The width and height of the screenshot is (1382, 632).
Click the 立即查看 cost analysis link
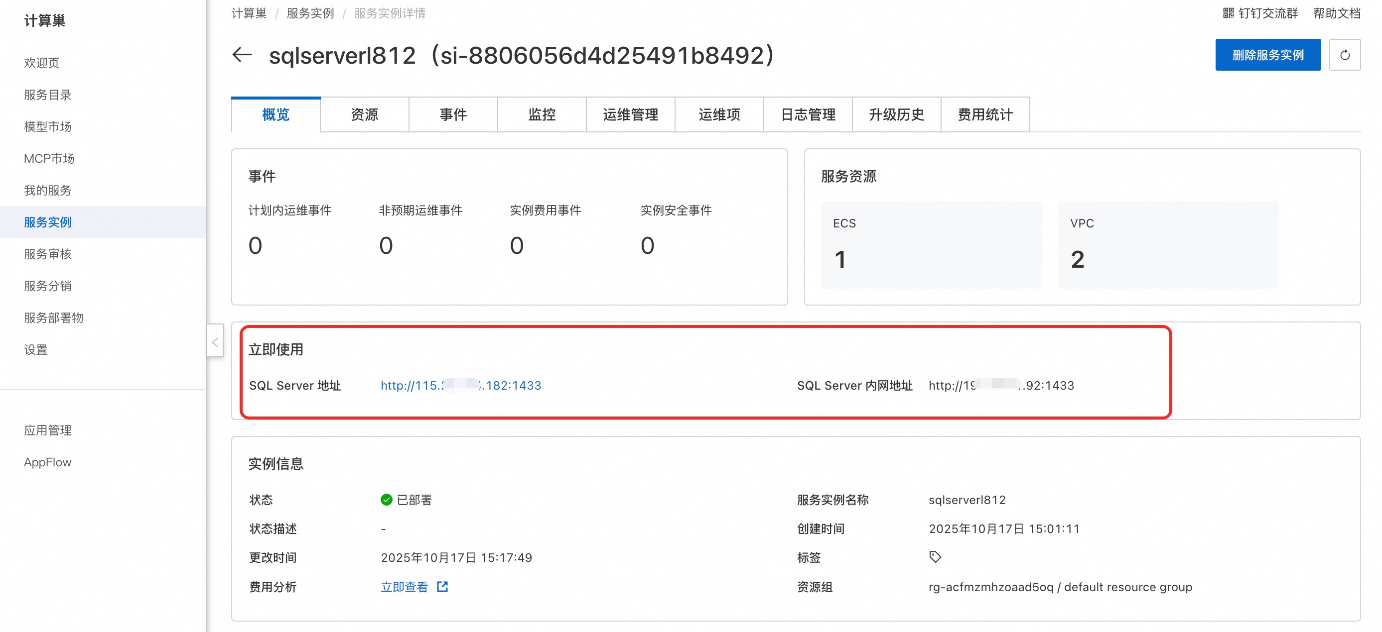pyautogui.click(x=404, y=586)
